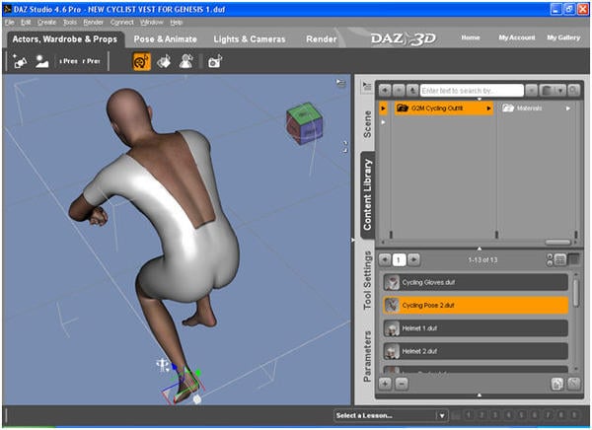Click the DAZ 3D logo
Screen dimensions: 592x430
(403, 38)
